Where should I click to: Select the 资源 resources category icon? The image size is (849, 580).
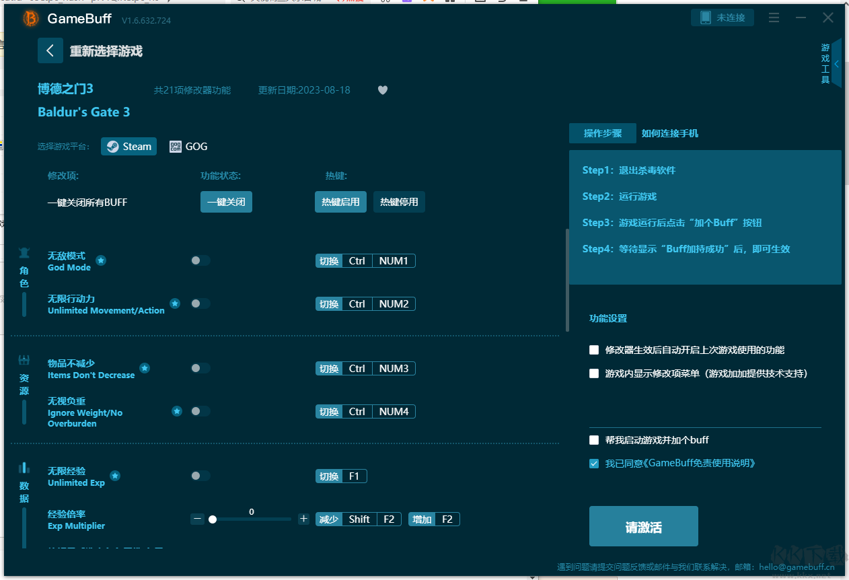pyautogui.click(x=24, y=360)
